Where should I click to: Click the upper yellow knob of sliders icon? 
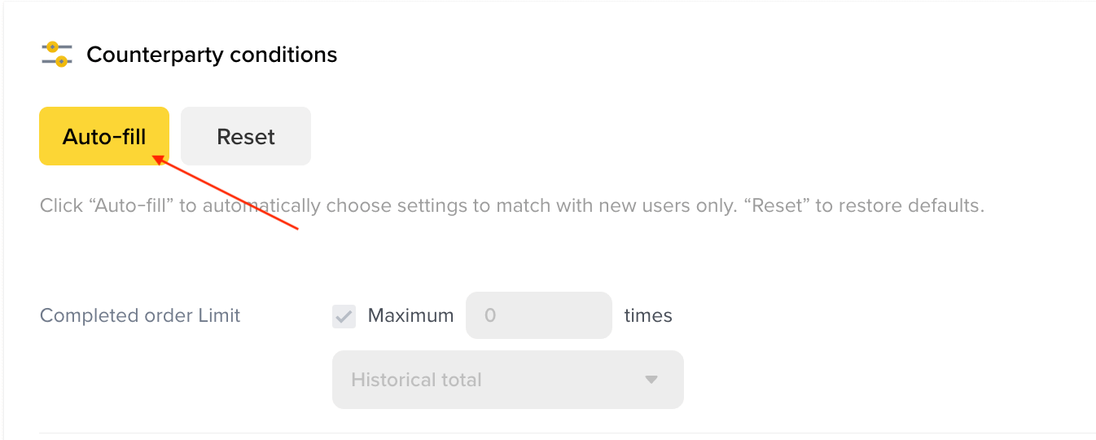[53, 47]
